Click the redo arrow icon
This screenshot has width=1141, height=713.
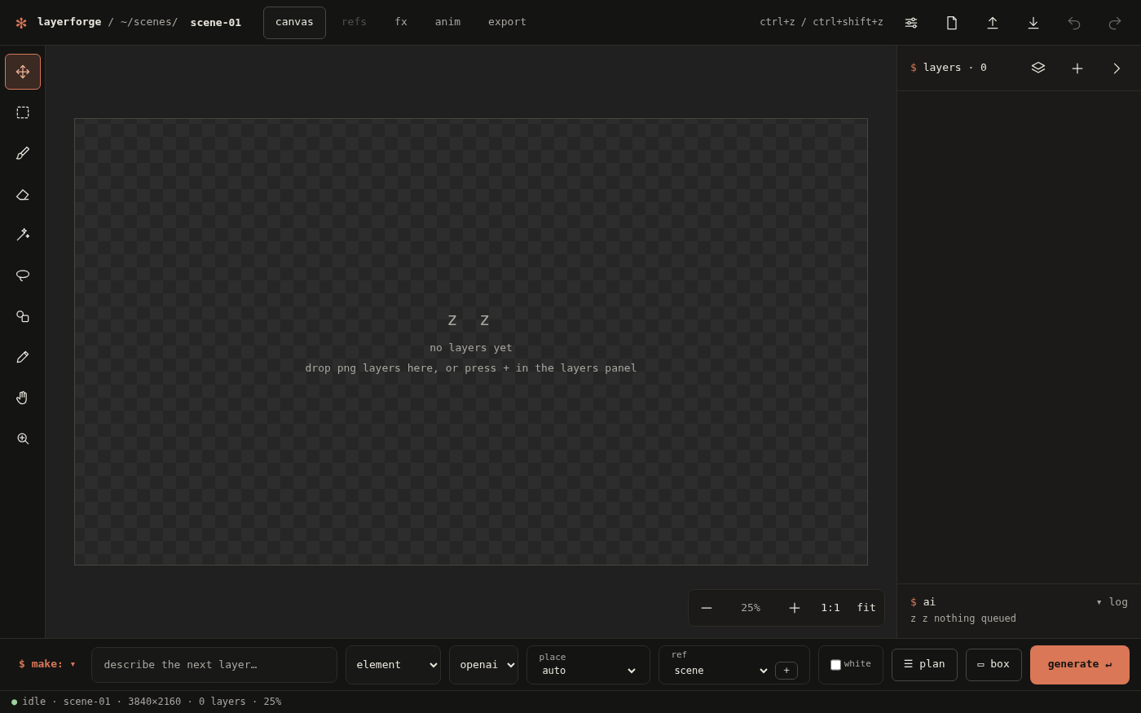(1115, 23)
